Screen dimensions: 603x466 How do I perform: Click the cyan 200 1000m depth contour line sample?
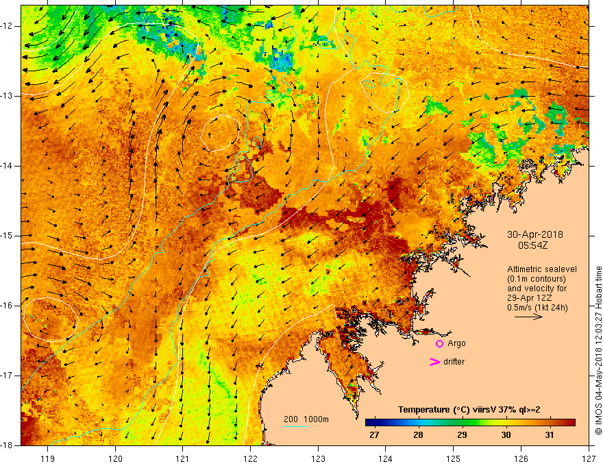295,426
